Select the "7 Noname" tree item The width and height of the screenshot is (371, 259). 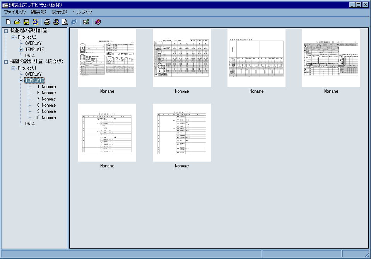click(x=46, y=99)
